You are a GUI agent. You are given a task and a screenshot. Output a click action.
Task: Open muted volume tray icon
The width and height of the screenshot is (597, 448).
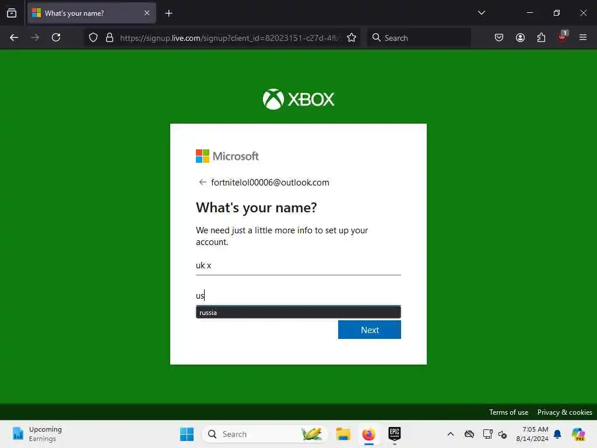[503, 434]
